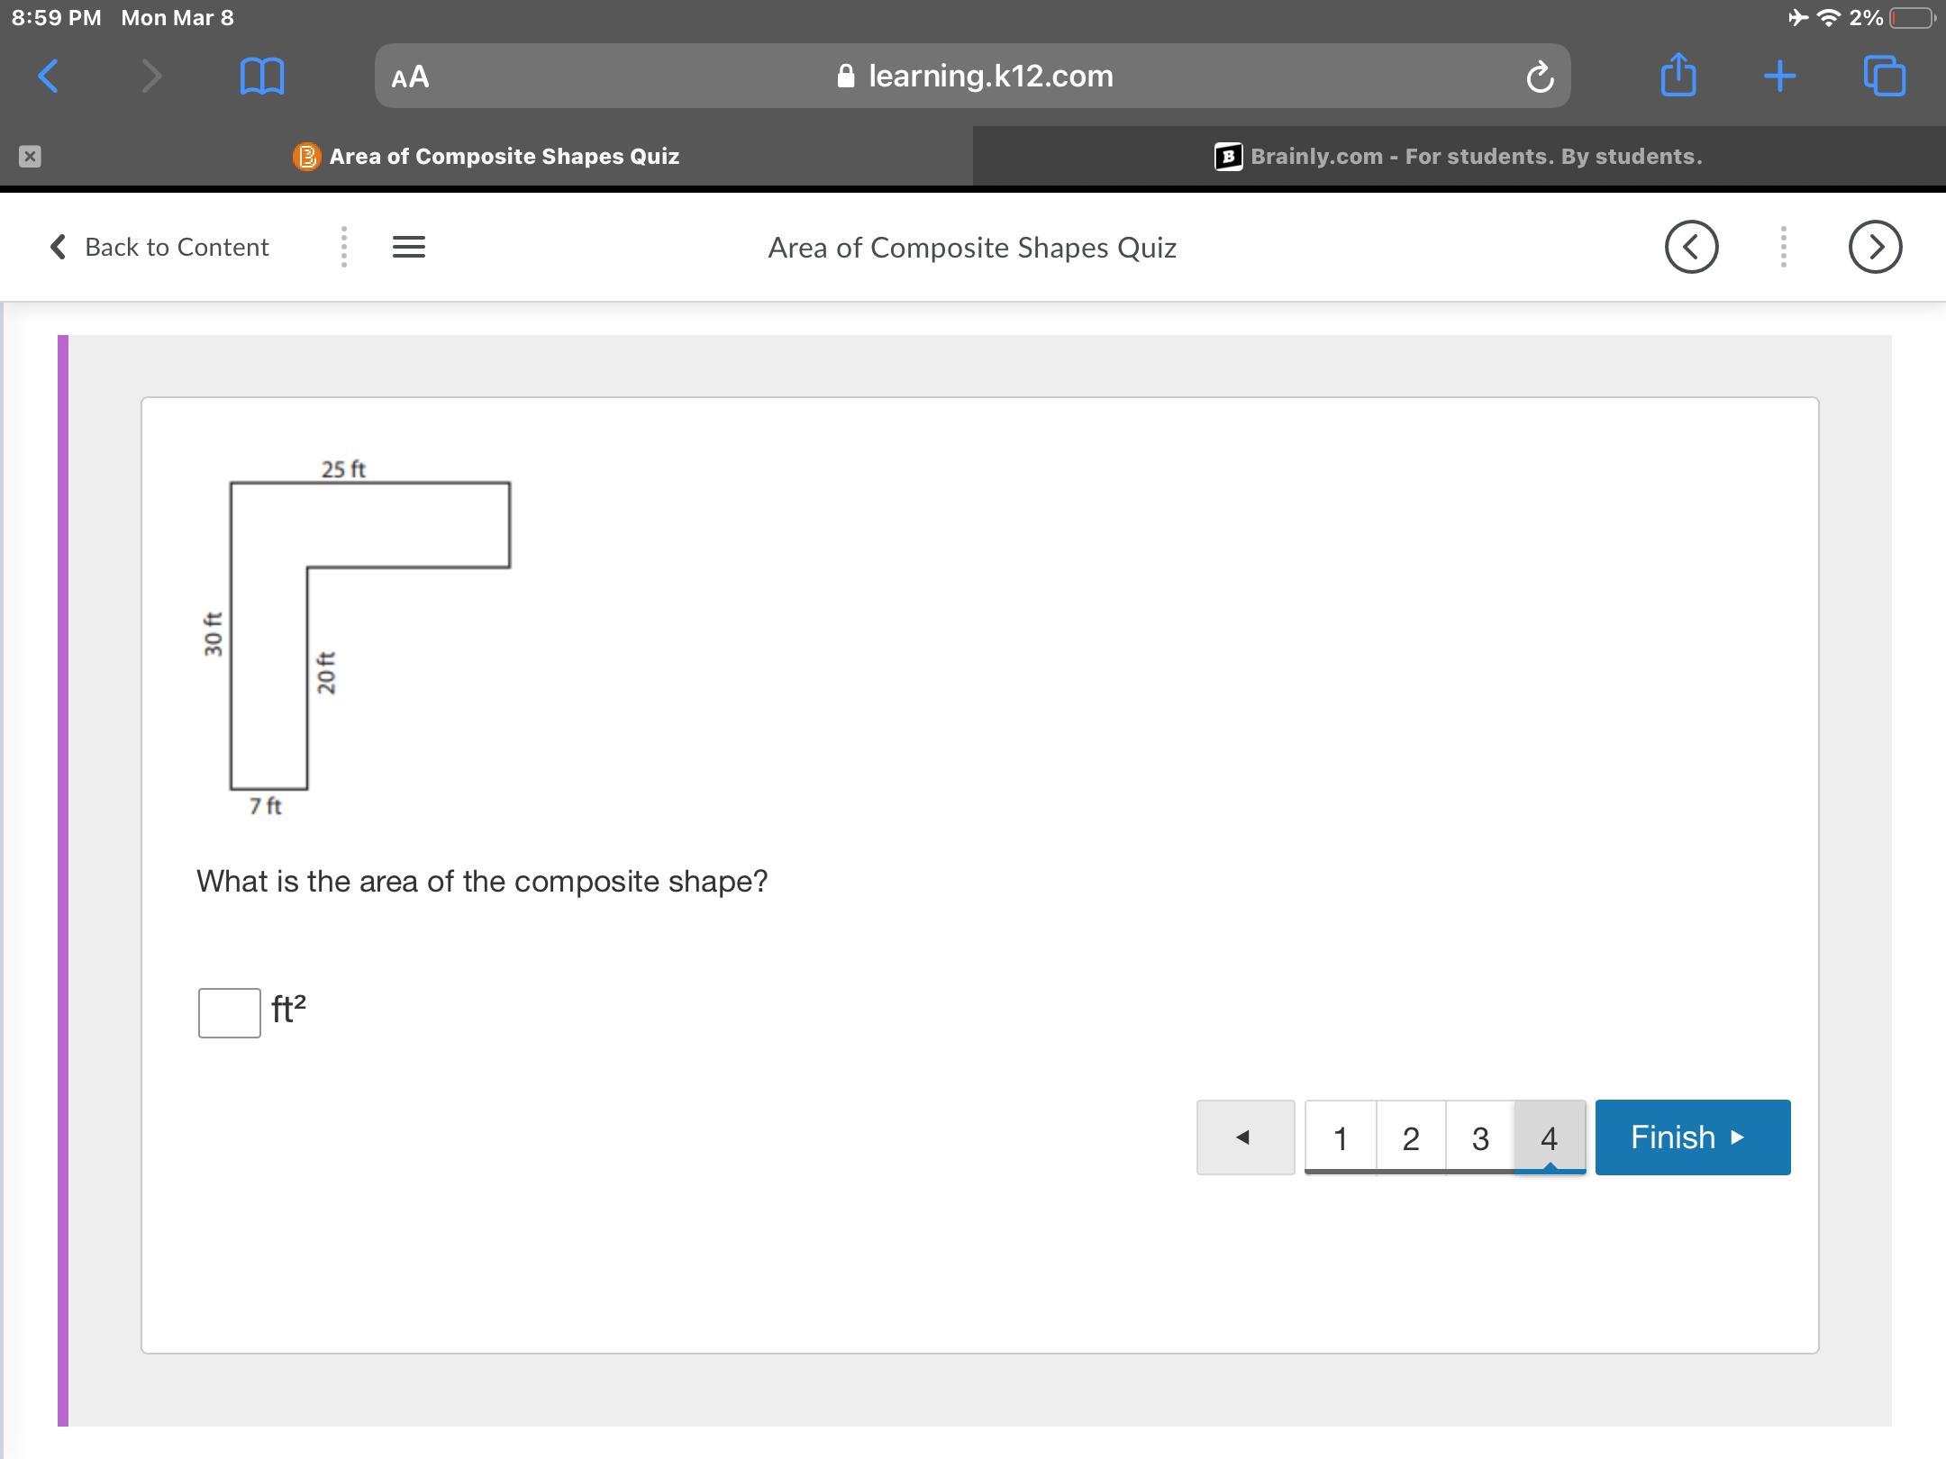This screenshot has width=1946, height=1459.
Task: Tap the AA reader text options
Action: click(x=410, y=77)
